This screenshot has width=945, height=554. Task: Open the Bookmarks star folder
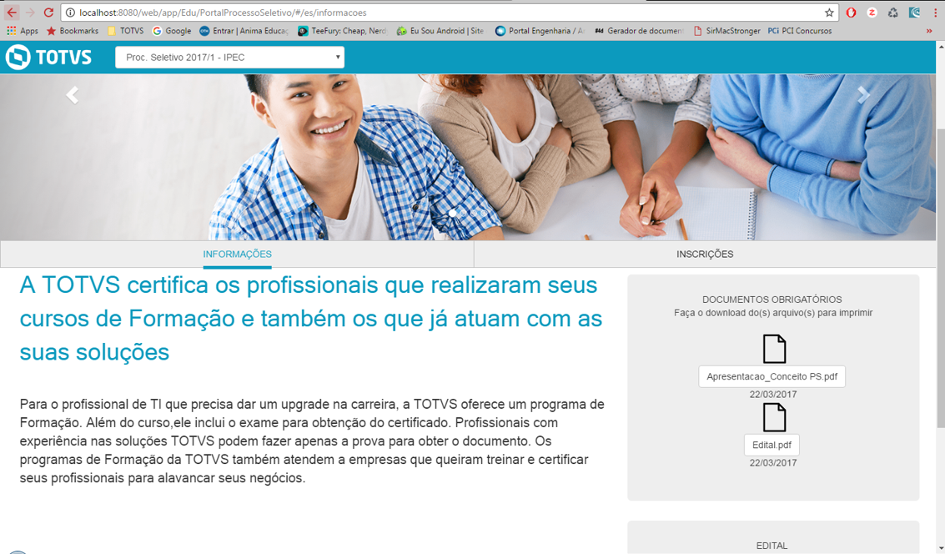[x=73, y=31]
